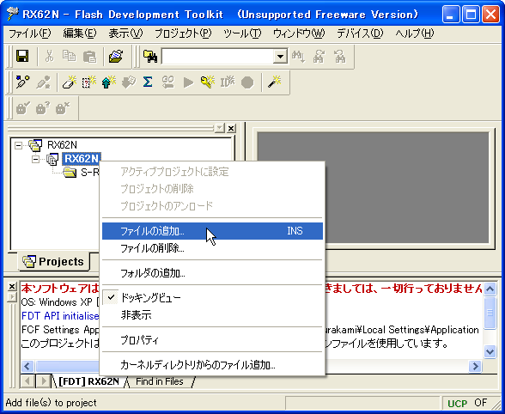Click the Find binoculars icon after search box
The image size is (505, 414).
click(x=299, y=57)
